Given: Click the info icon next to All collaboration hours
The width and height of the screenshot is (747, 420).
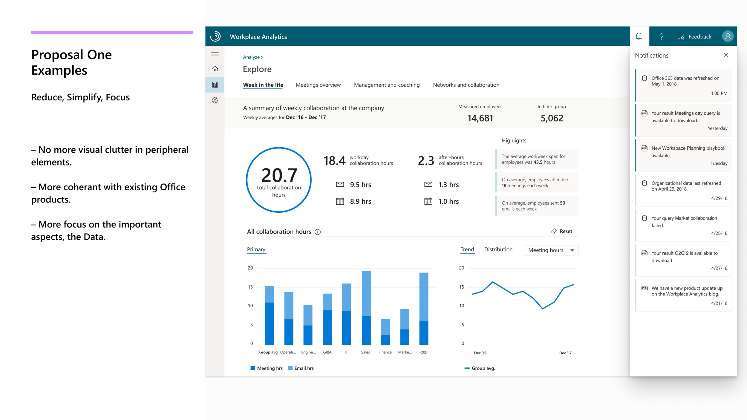Looking at the screenshot, I should pyautogui.click(x=318, y=232).
